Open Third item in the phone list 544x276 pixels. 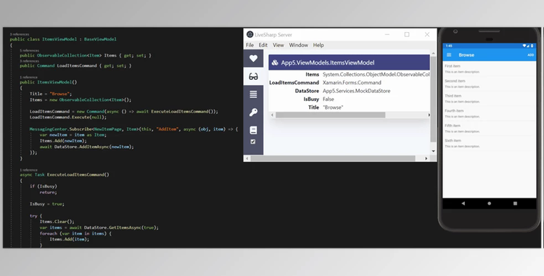point(489,98)
